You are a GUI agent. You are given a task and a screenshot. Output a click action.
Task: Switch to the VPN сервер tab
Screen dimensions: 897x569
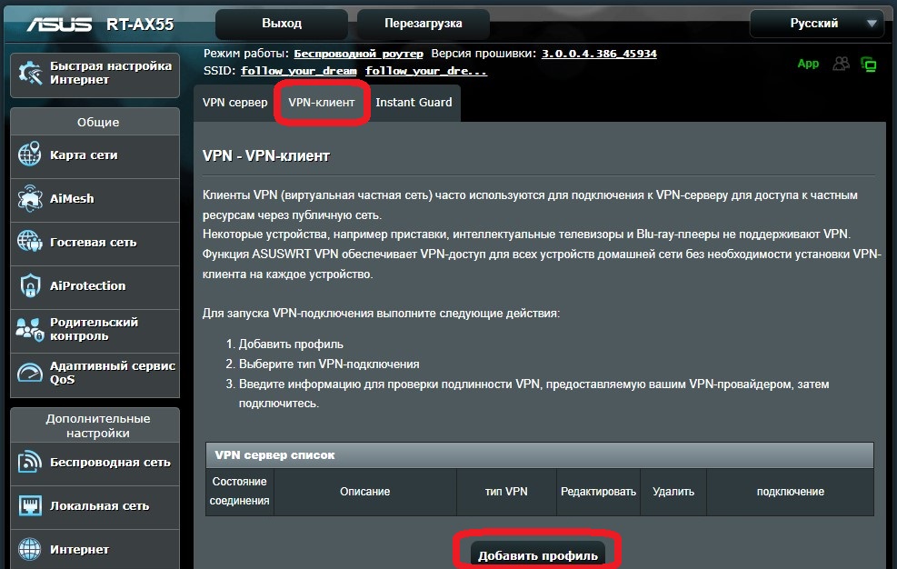[234, 103]
